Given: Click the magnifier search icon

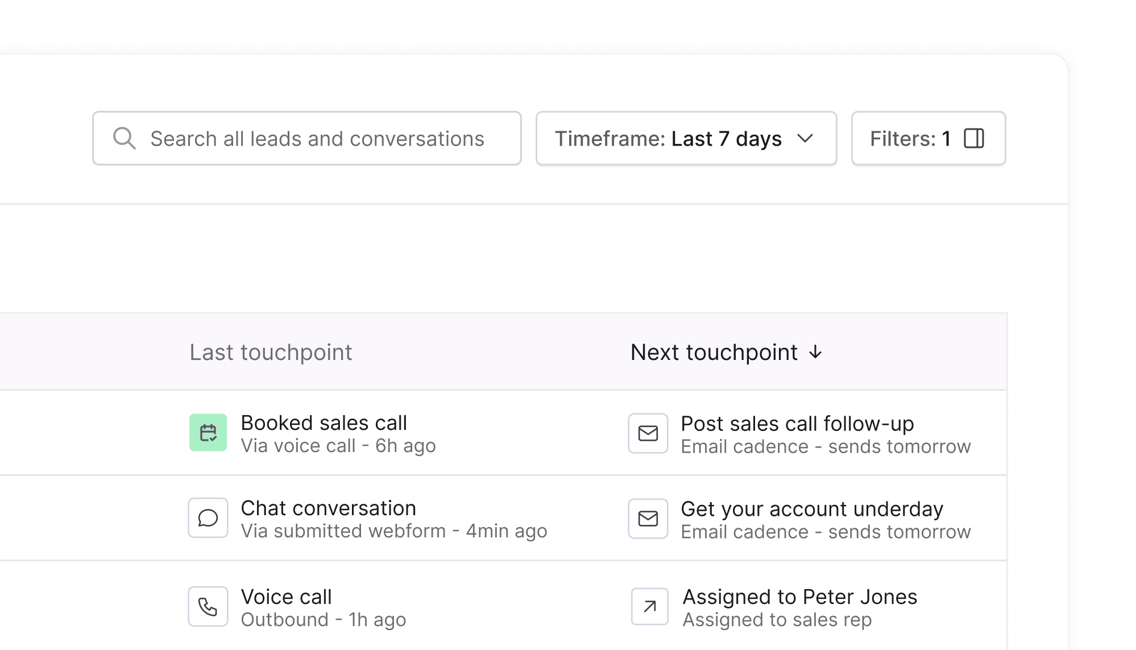Looking at the screenshot, I should coord(124,138).
